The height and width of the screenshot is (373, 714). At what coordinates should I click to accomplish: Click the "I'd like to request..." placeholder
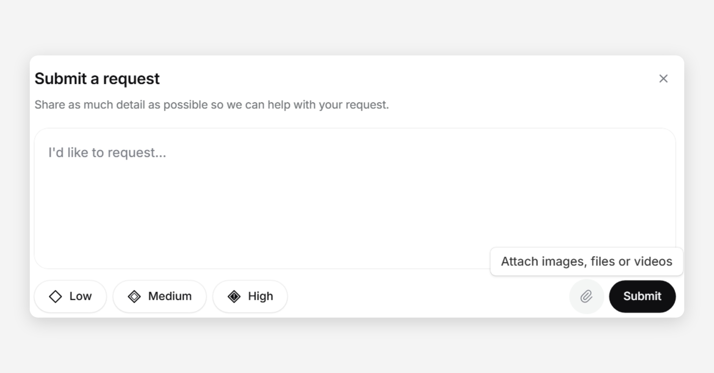tap(107, 153)
